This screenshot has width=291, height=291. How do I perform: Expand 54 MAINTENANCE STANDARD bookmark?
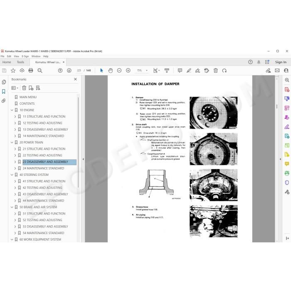[x=15, y=233]
